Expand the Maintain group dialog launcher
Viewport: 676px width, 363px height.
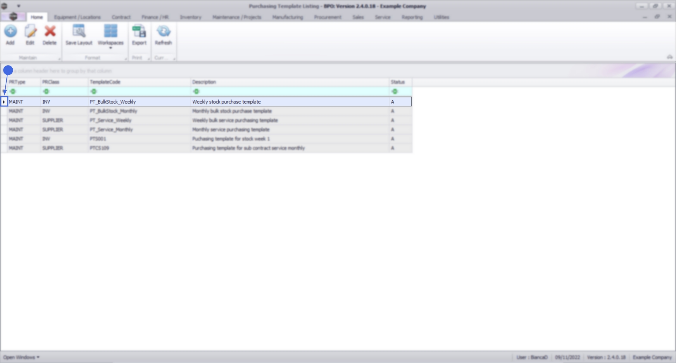[59, 59]
